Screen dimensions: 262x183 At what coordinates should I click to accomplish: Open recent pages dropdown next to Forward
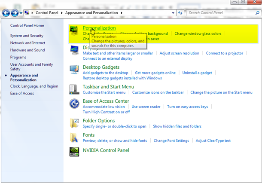click(21, 13)
